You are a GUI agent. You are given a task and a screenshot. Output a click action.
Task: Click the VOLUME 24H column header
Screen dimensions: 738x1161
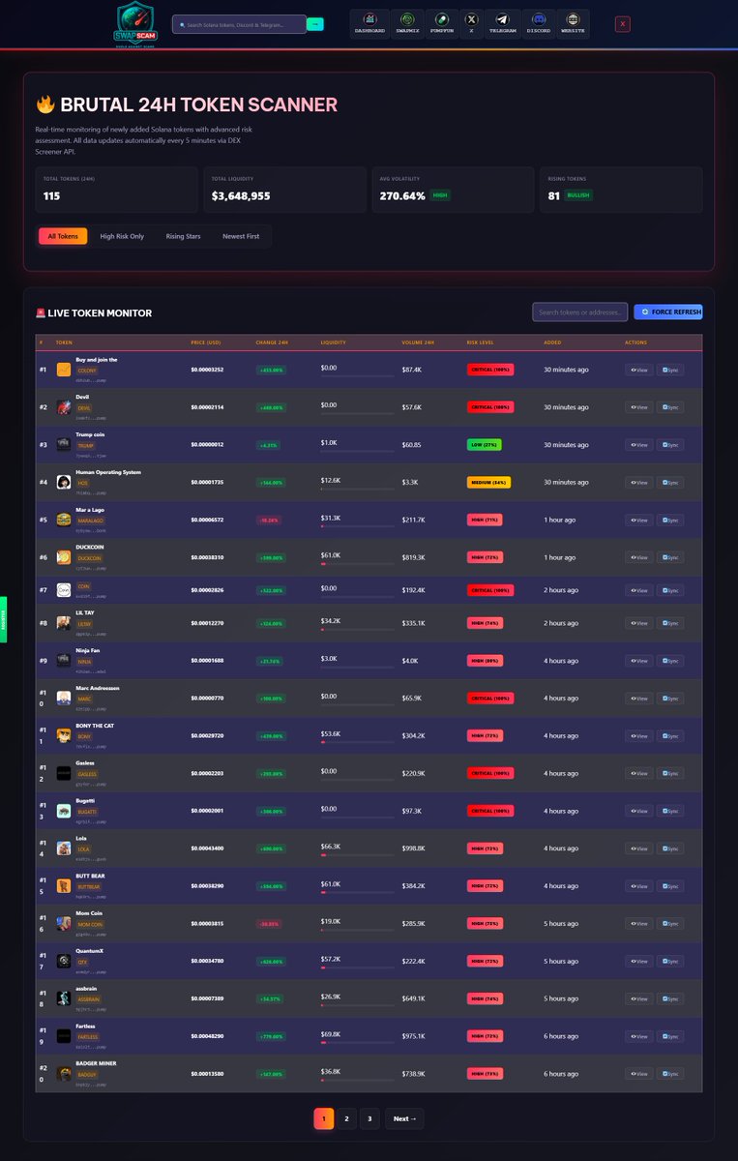point(418,342)
